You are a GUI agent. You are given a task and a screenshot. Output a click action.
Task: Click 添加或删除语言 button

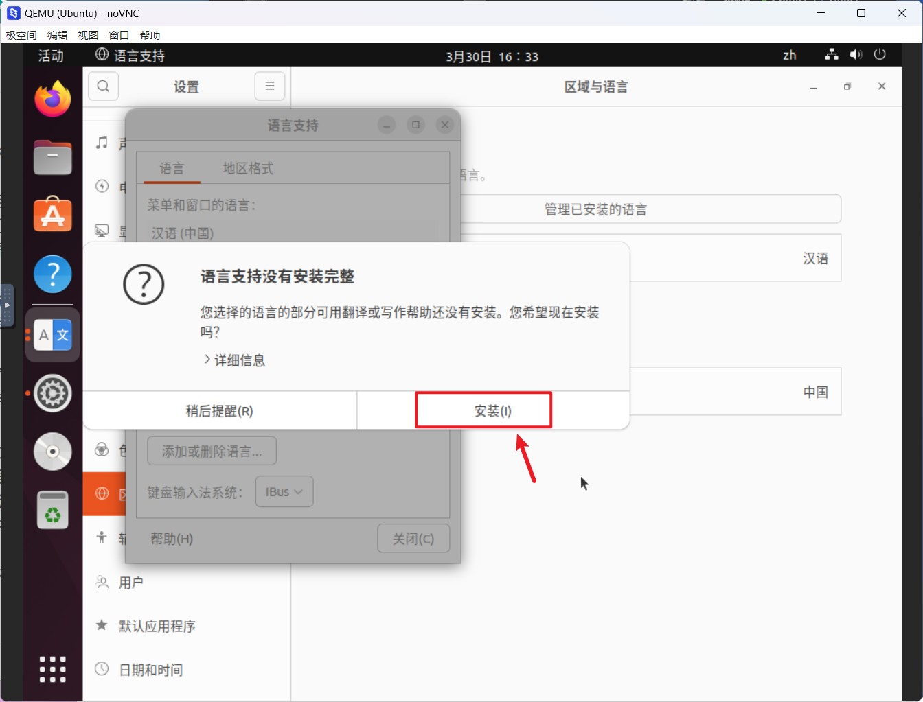(x=212, y=451)
